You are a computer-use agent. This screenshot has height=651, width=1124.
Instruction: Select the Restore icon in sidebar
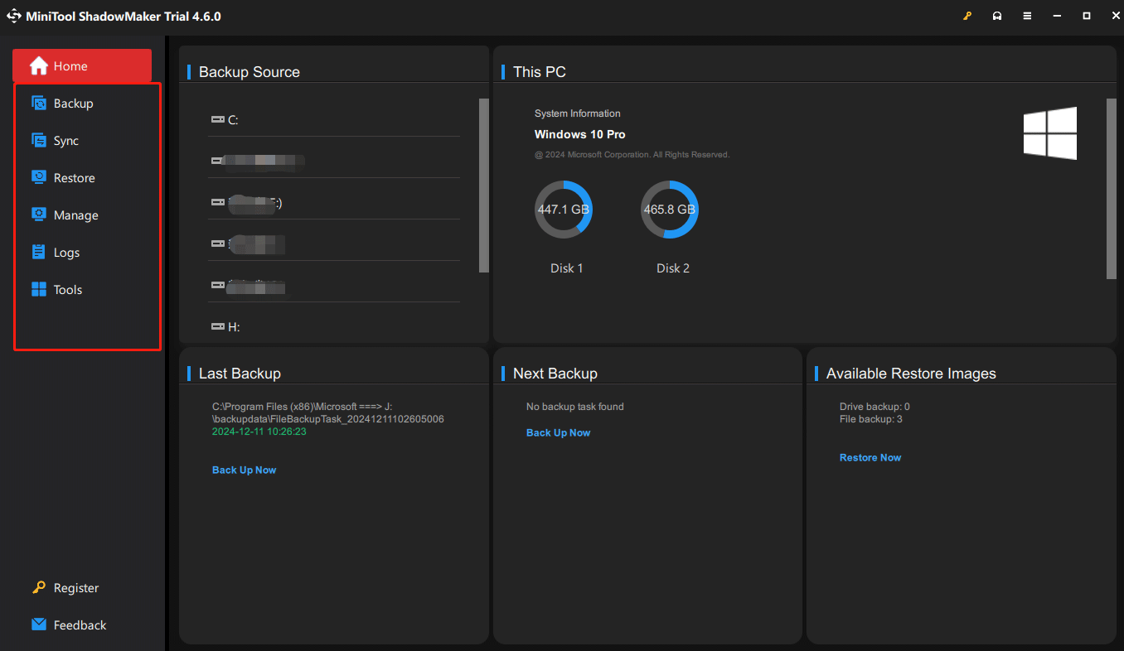tap(38, 178)
